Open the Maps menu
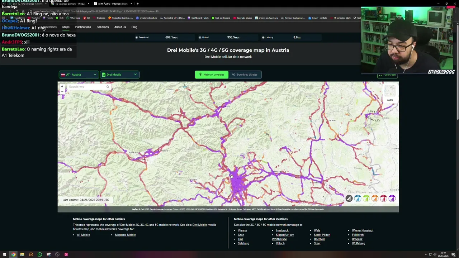Viewport: 459px width, 258px height. (66, 27)
